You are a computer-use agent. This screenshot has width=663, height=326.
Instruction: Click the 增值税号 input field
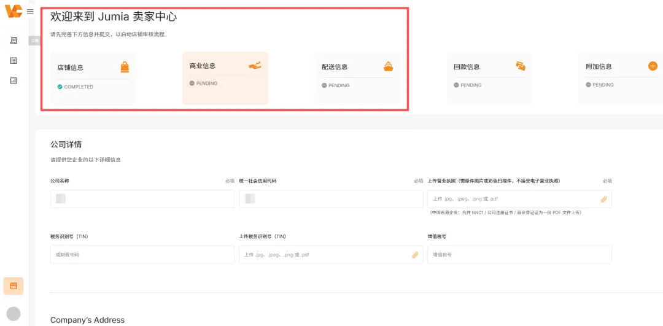pos(520,255)
